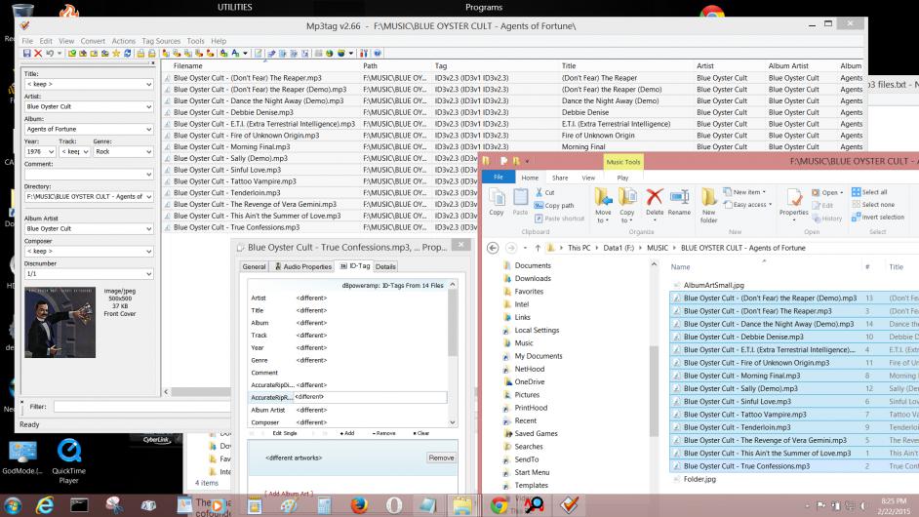The height and width of the screenshot is (517, 919).
Task: Open the Artist dropdown in the tag panel
Action: tap(148, 105)
